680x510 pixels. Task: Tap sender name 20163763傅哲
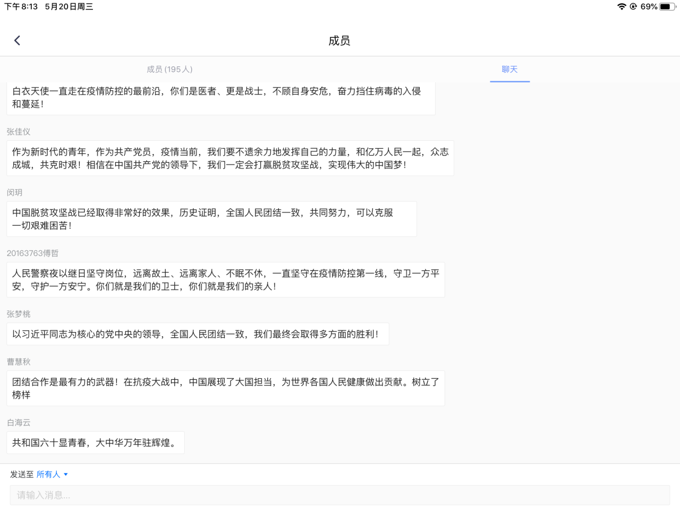pyautogui.click(x=32, y=253)
